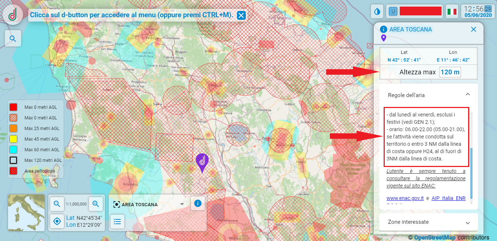Viewport: 497px width, 241px height.
Task: Click the clock and date display
Action: [478, 11]
